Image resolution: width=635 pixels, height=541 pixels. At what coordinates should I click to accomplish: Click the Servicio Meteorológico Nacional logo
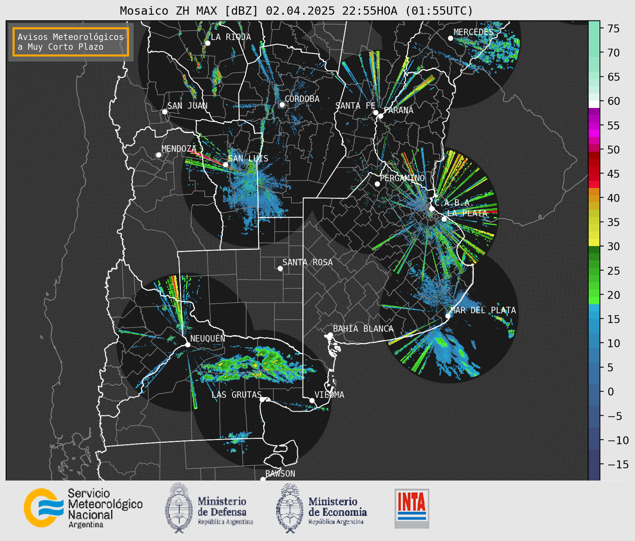(83, 508)
